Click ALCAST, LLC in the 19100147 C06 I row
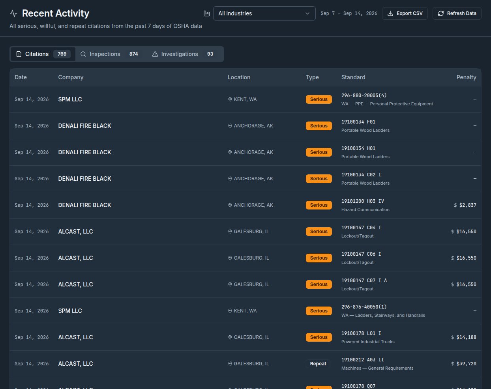 click(75, 258)
